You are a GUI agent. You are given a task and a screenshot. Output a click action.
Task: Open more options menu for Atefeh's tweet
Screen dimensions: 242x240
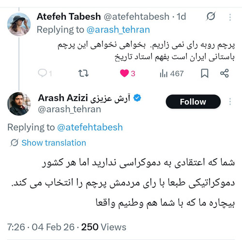click(x=230, y=17)
